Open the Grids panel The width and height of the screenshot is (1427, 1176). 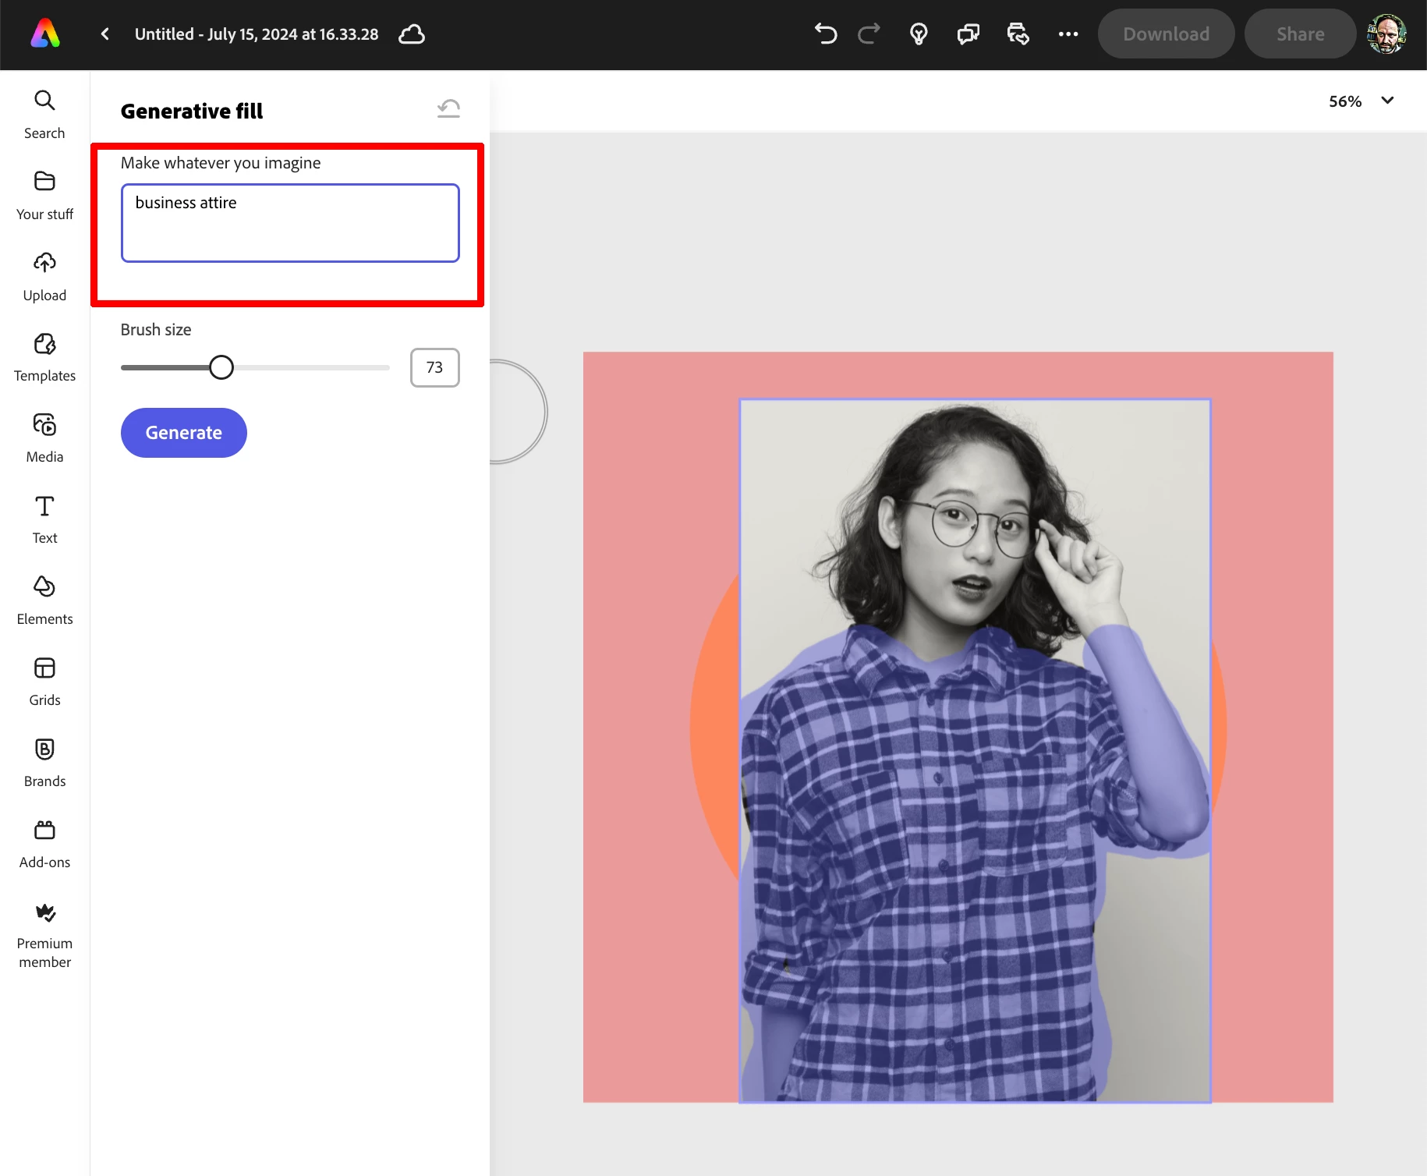pos(44,682)
